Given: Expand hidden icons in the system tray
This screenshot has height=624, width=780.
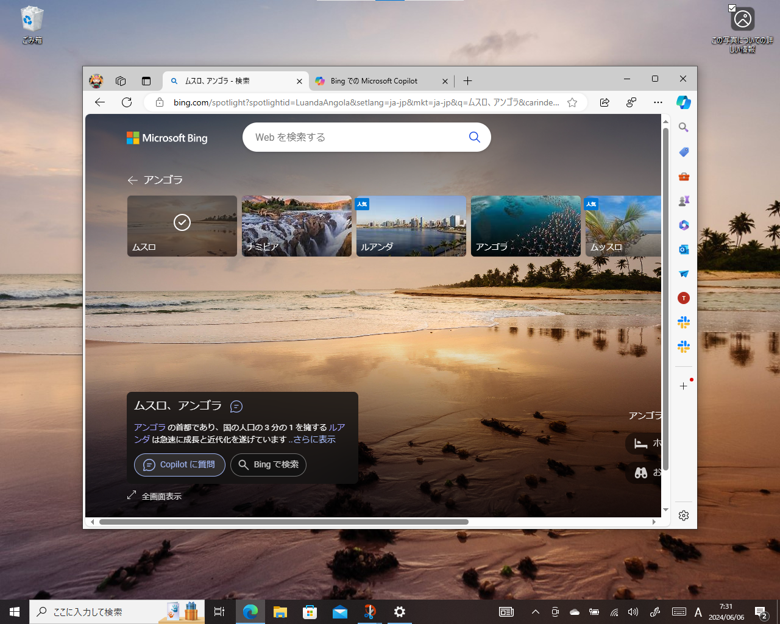Looking at the screenshot, I should (x=535, y=612).
